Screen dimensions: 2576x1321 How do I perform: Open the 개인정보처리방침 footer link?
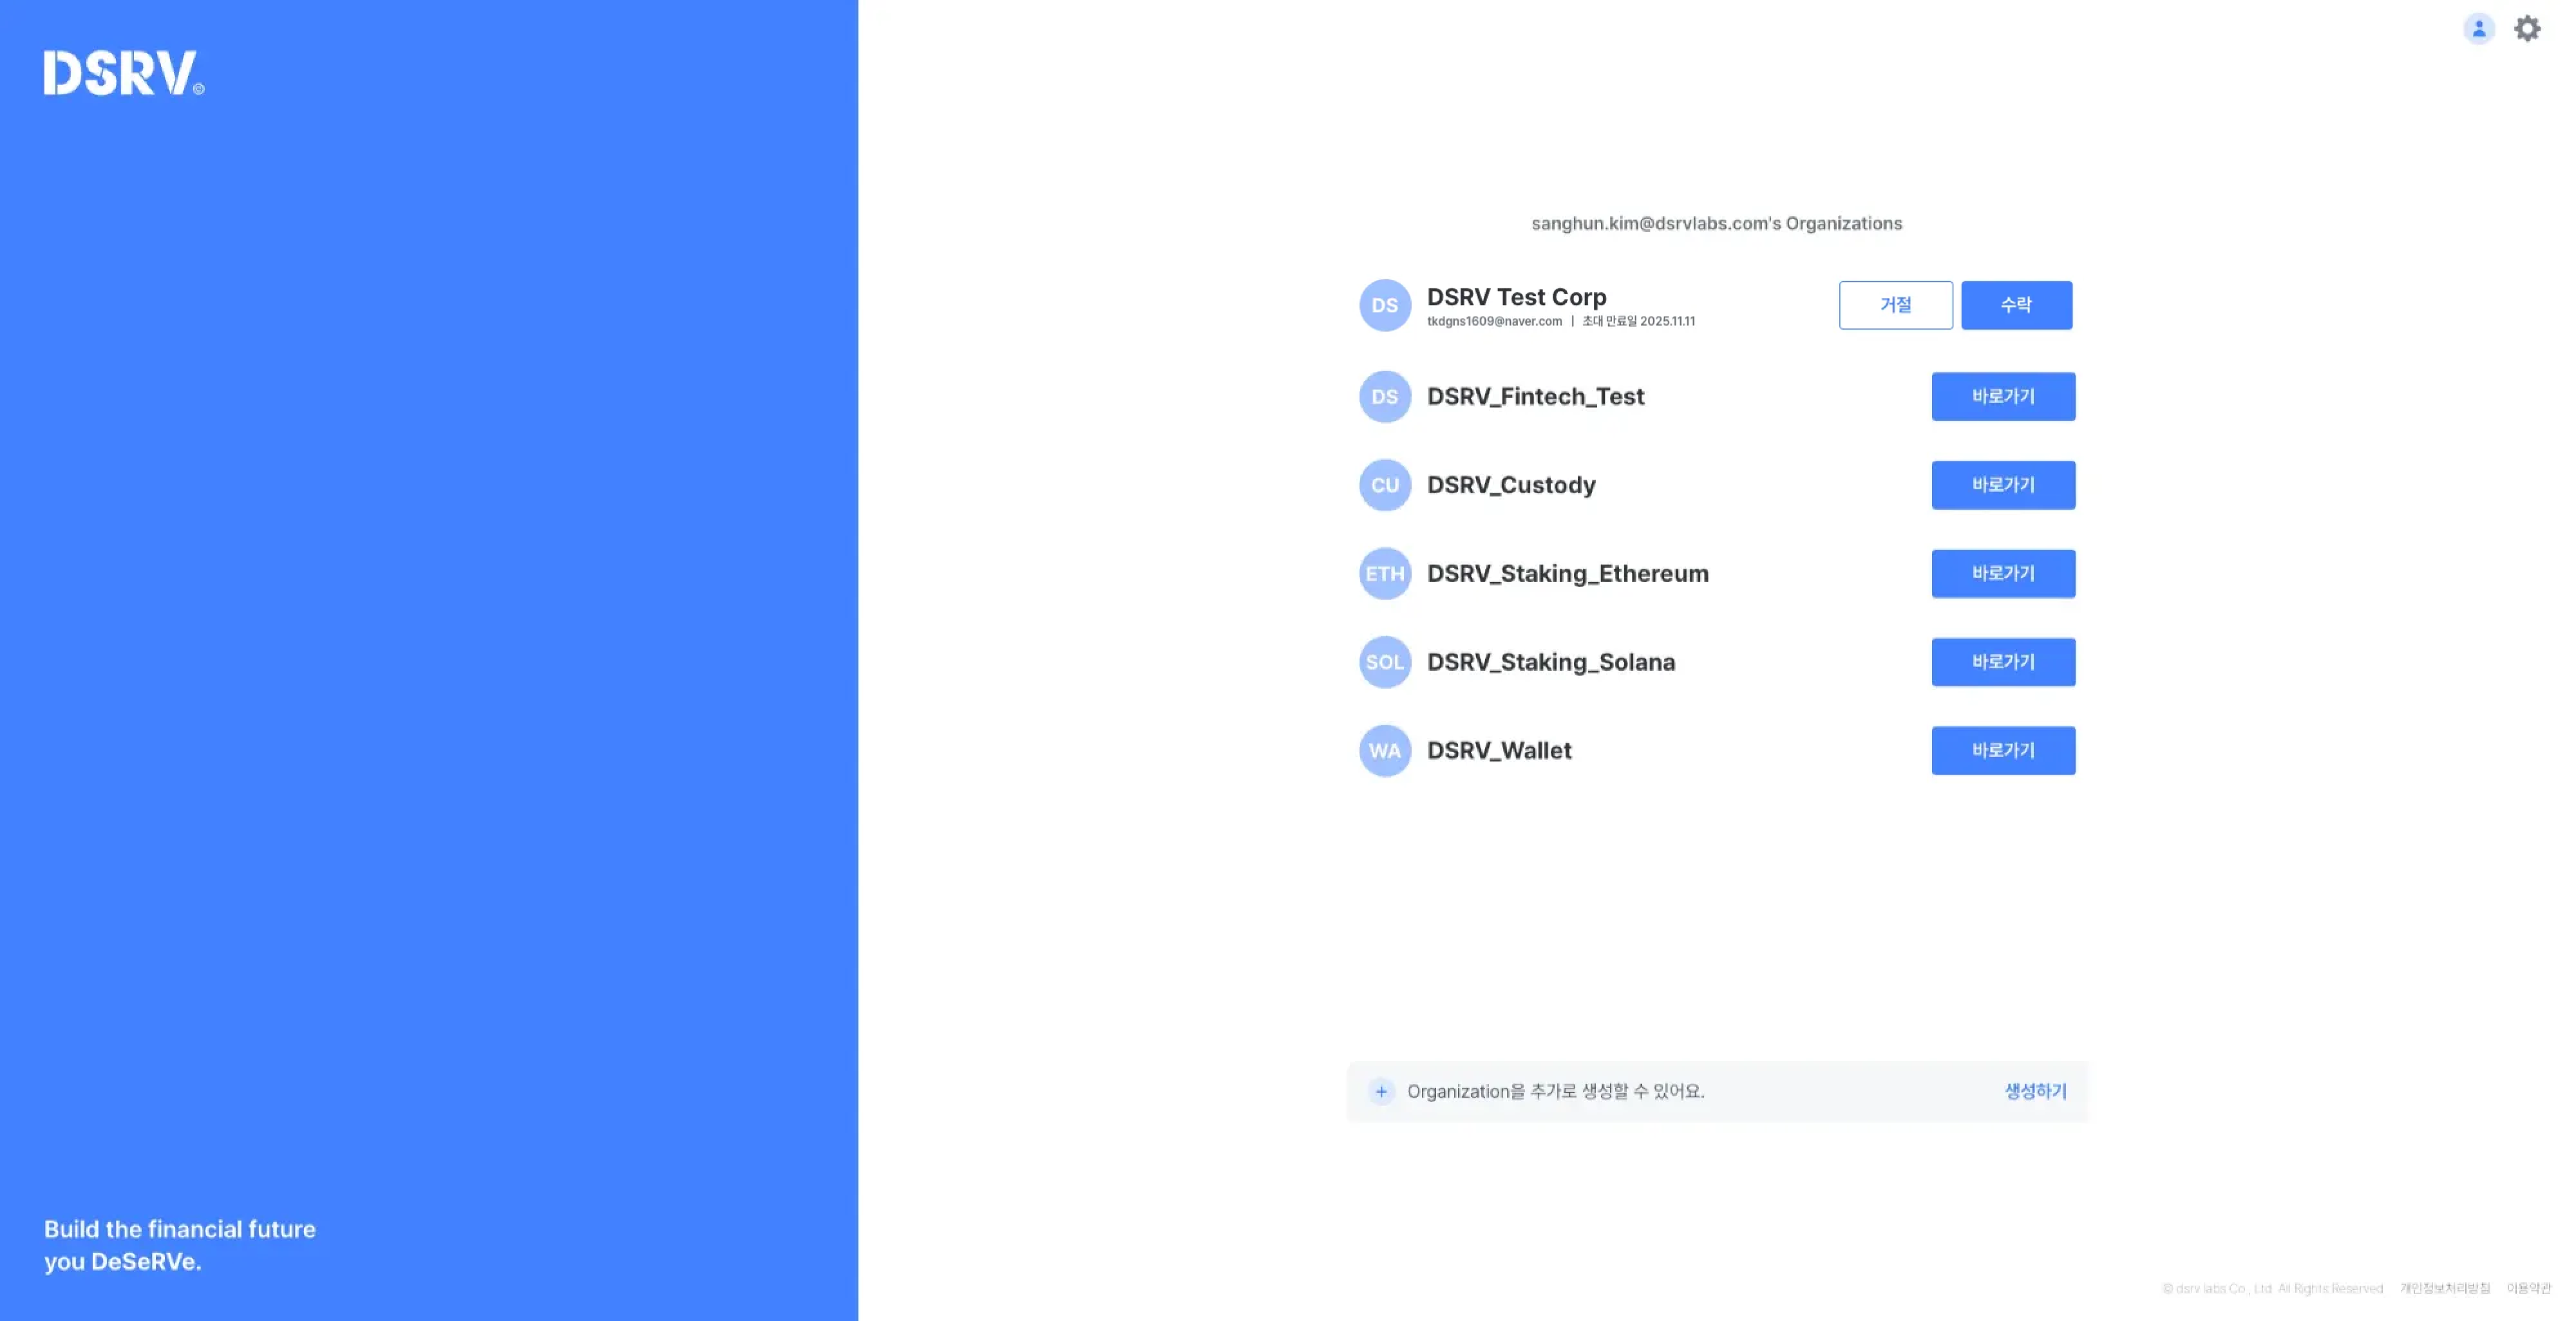click(x=2444, y=1288)
